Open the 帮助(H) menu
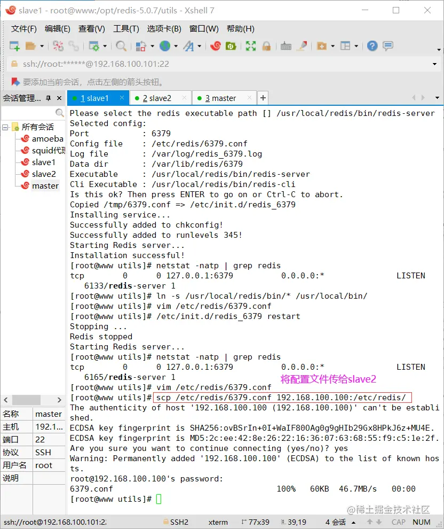Viewport: 444px width, 529px height. tap(241, 29)
